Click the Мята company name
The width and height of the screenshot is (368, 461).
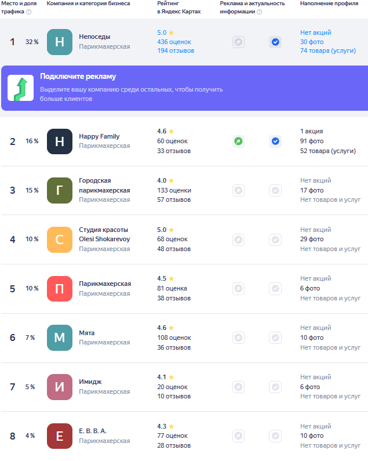[x=87, y=333]
